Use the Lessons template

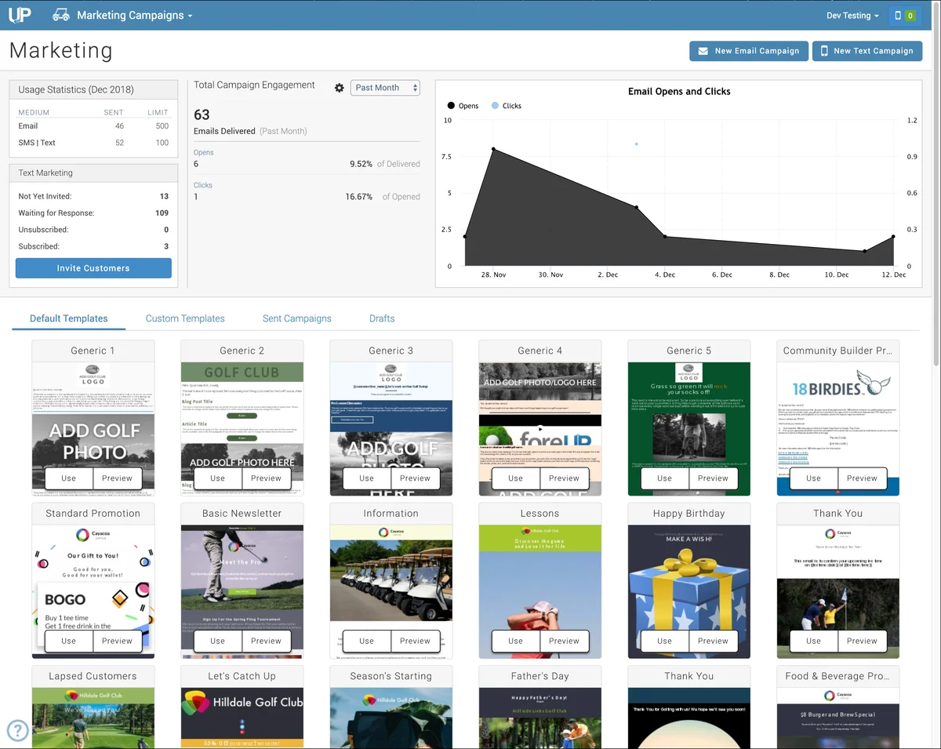516,641
